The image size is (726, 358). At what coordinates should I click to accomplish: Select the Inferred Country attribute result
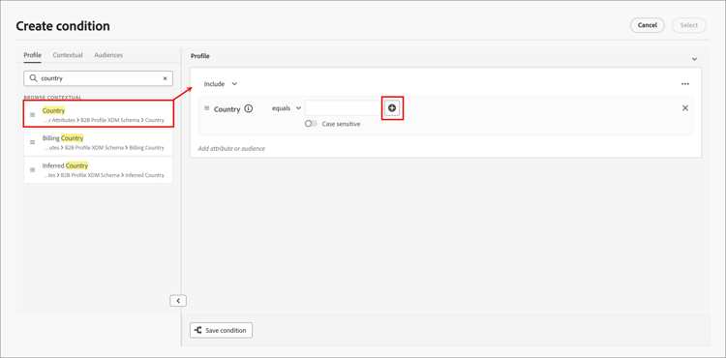pyautogui.click(x=98, y=169)
